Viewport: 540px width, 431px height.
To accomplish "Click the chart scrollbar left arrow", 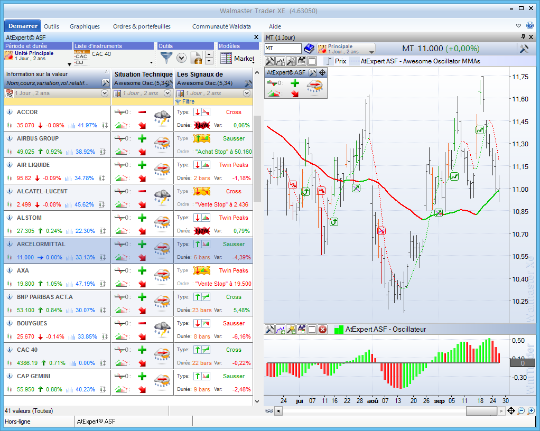I will [278, 411].
